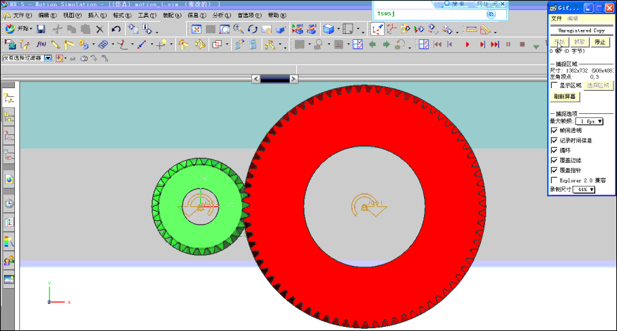The height and width of the screenshot is (331, 617).
Task: Click the green forward arrow icon
Action: [387, 45]
